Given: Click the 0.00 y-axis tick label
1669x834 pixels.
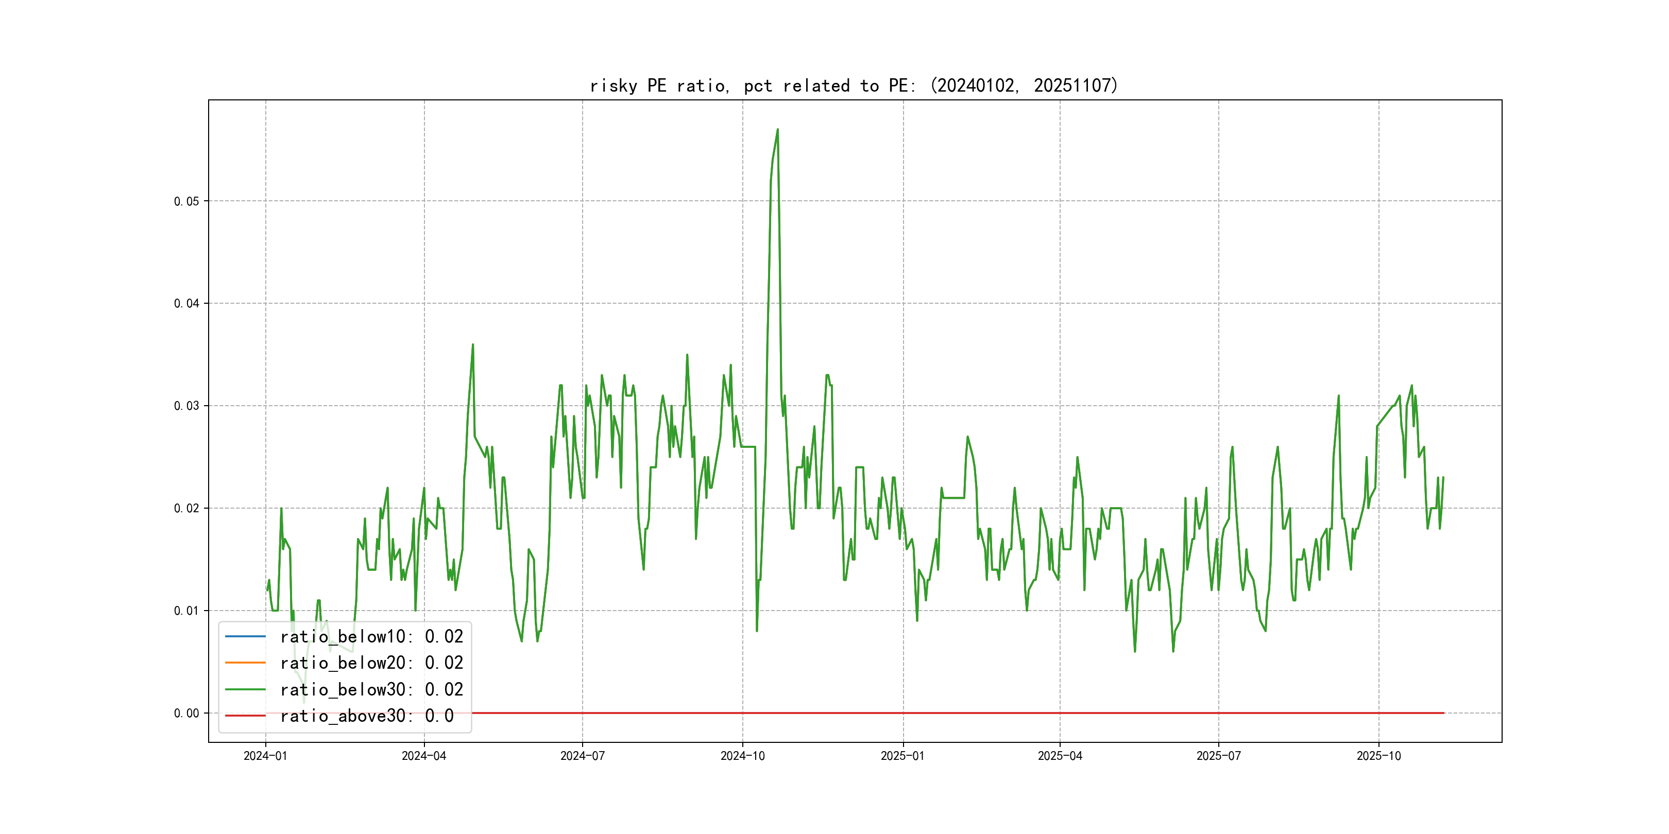Looking at the screenshot, I should point(186,714).
